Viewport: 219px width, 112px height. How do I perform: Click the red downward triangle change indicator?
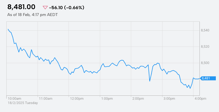tap(45, 8)
